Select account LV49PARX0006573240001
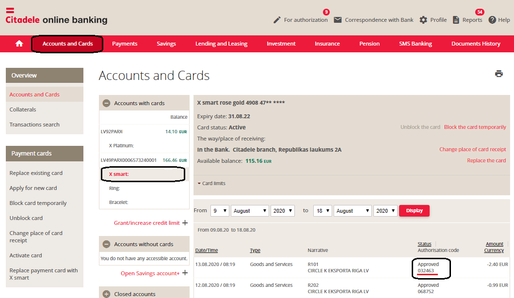Image resolution: width=514 pixels, height=298 pixels. click(x=128, y=160)
